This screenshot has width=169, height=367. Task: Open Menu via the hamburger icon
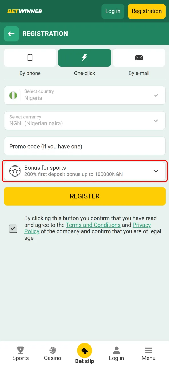point(148,350)
